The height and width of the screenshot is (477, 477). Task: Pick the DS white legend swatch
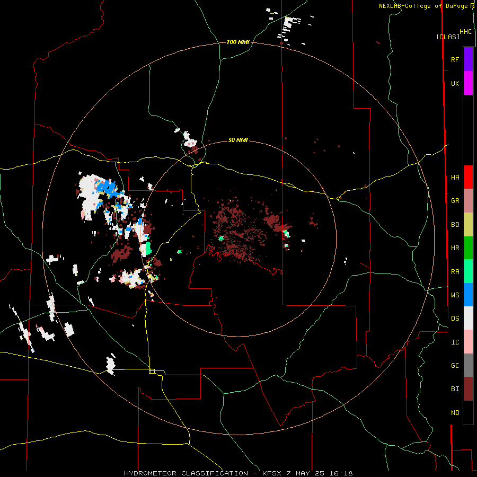(468, 318)
